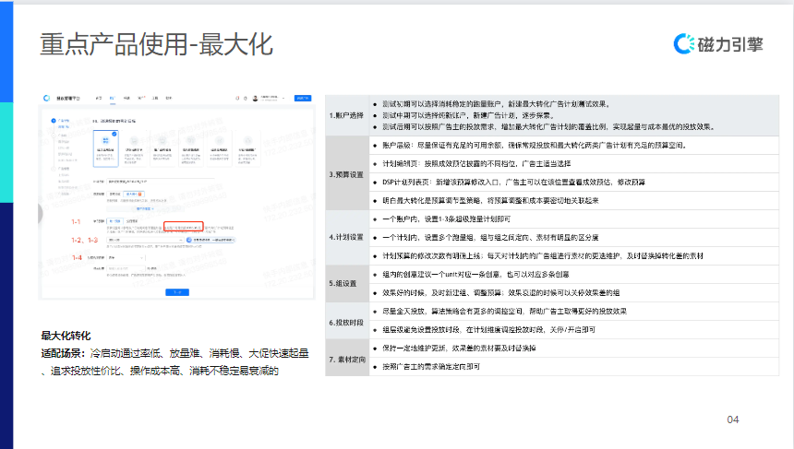The width and height of the screenshot is (794, 449).
Task: Click the bullet starting 测试初期可以选择消耗稳定
Action: click(497, 104)
